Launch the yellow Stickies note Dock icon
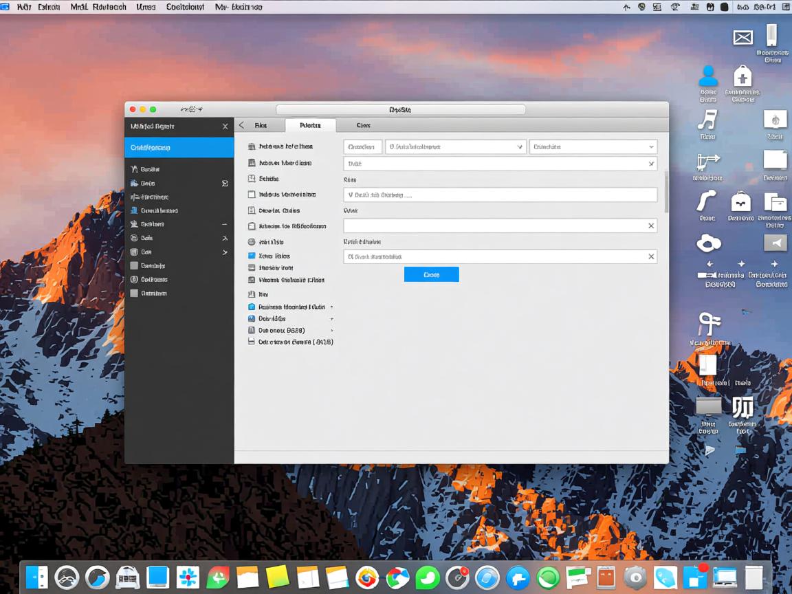Screen dimensions: 792x594 pos(277,577)
